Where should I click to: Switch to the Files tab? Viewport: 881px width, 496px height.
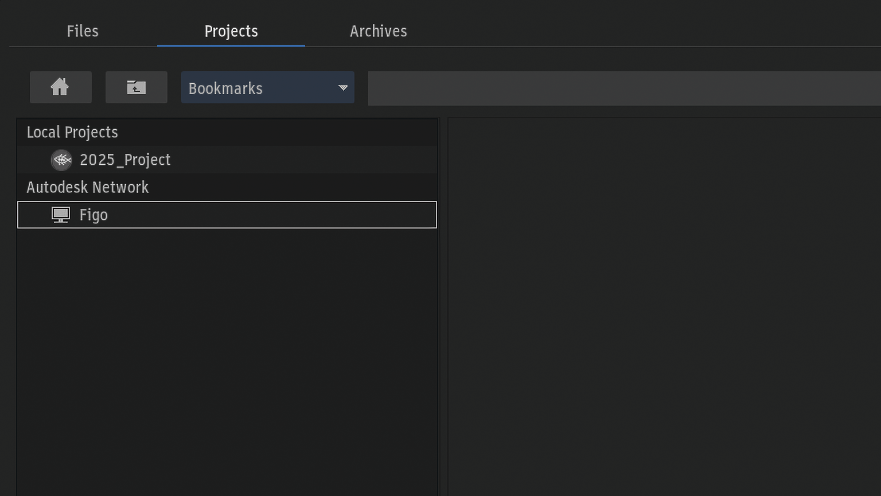[x=83, y=31]
